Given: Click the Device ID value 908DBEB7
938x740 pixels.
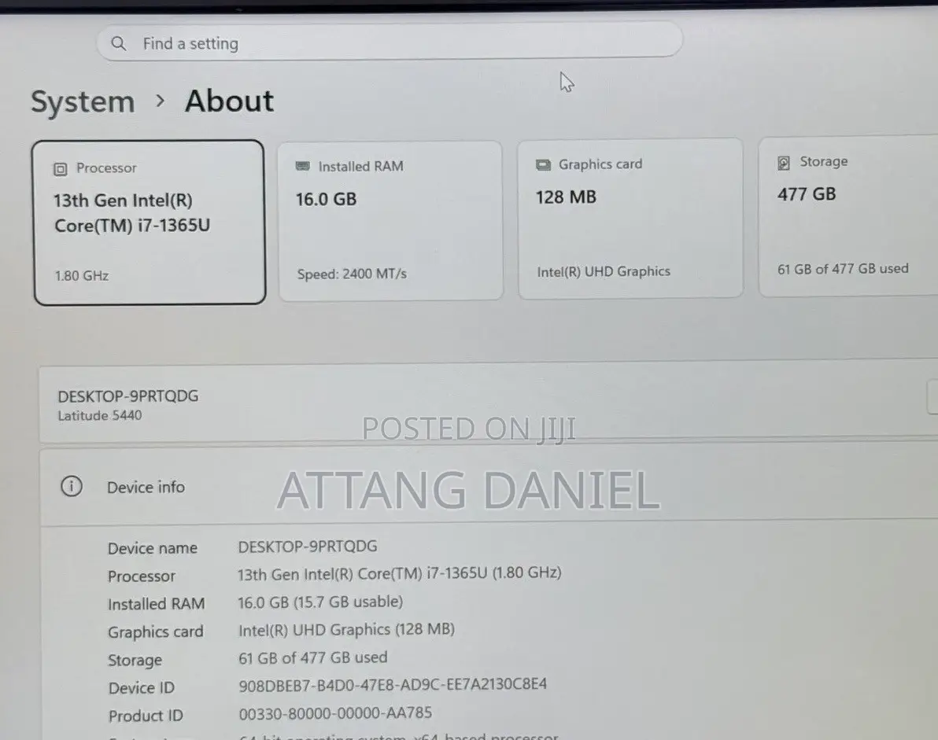Looking at the screenshot, I should pyautogui.click(x=393, y=684).
